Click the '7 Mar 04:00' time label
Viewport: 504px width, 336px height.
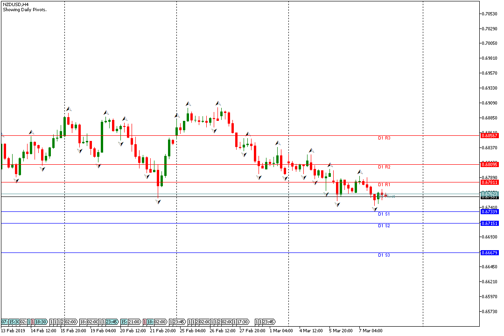point(371,330)
